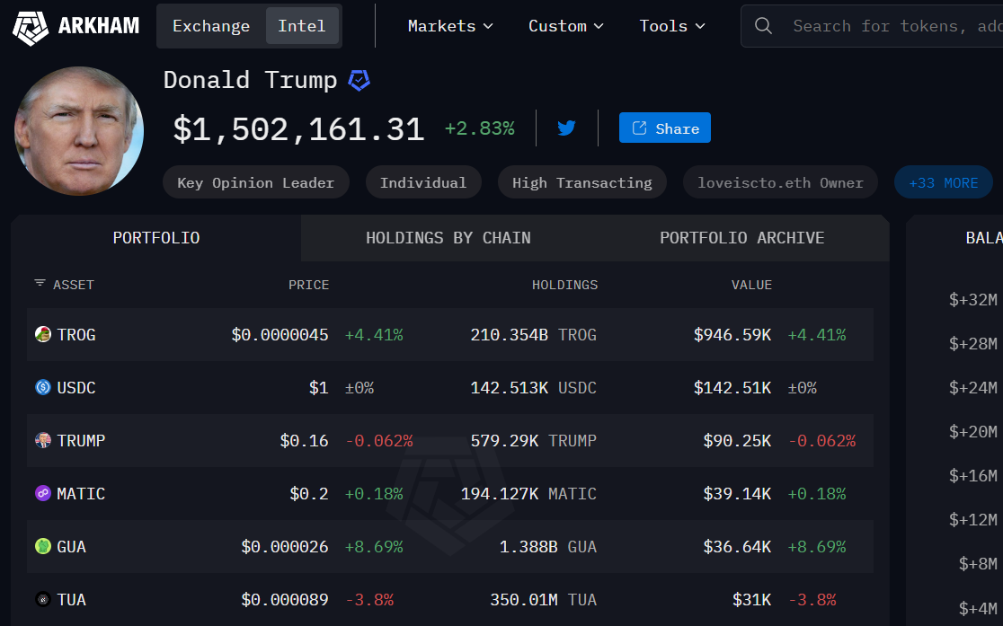Click the USDC token icon
The image size is (1003, 626).
pyautogui.click(x=43, y=387)
